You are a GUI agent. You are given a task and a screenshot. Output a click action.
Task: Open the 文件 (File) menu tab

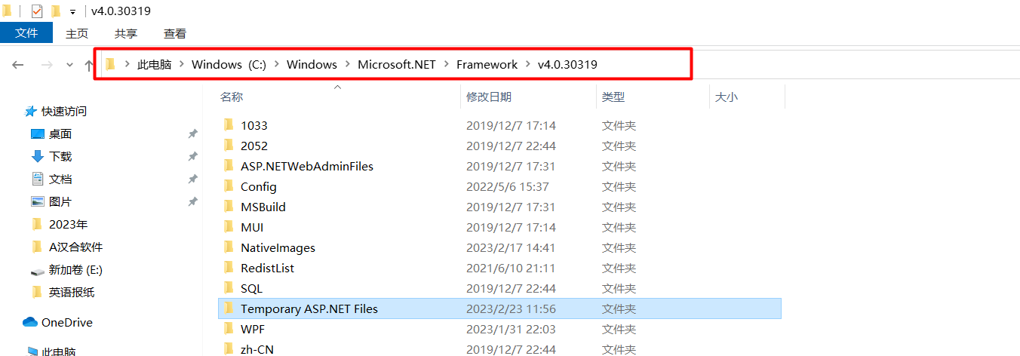click(26, 33)
